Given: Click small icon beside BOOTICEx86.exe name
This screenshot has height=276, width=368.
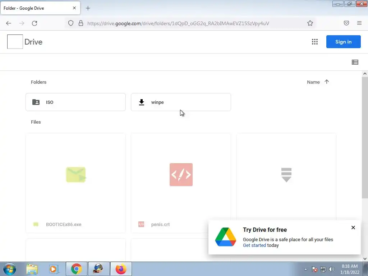Looking at the screenshot, I should coord(36,224).
